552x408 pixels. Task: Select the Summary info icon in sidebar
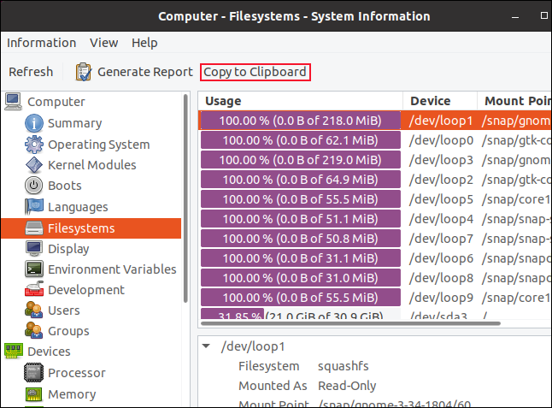pos(34,123)
